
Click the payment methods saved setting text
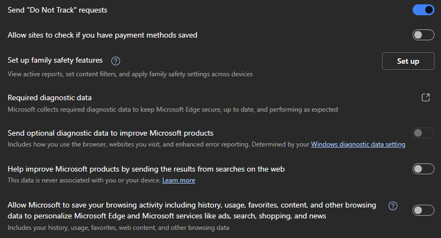pyautogui.click(x=103, y=35)
